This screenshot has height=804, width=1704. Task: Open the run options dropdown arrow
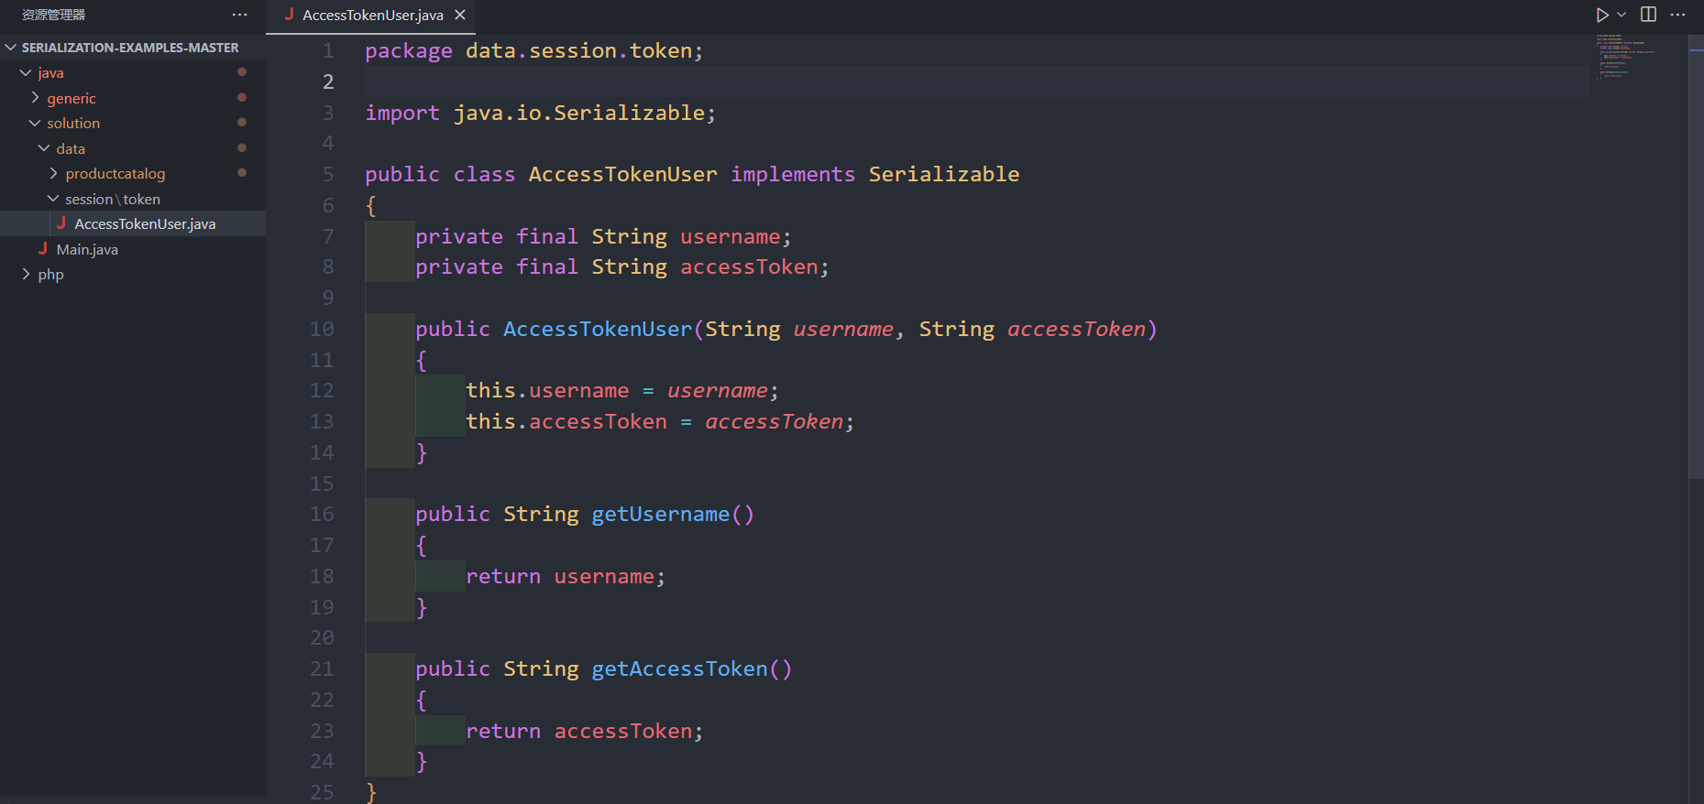click(x=1622, y=15)
